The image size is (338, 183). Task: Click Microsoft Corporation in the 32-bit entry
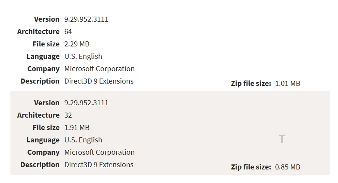pyautogui.click(x=100, y=152)
